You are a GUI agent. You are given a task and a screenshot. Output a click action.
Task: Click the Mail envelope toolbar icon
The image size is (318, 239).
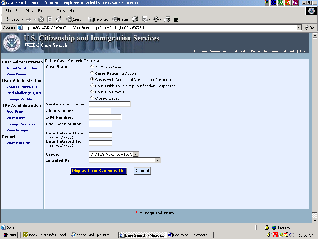145,20
